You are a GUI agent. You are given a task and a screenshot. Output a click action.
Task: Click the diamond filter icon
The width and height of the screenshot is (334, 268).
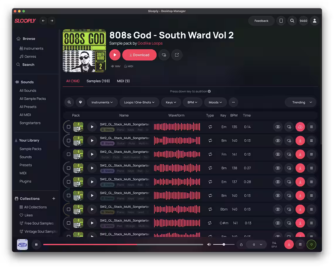[x=81, y=102]
